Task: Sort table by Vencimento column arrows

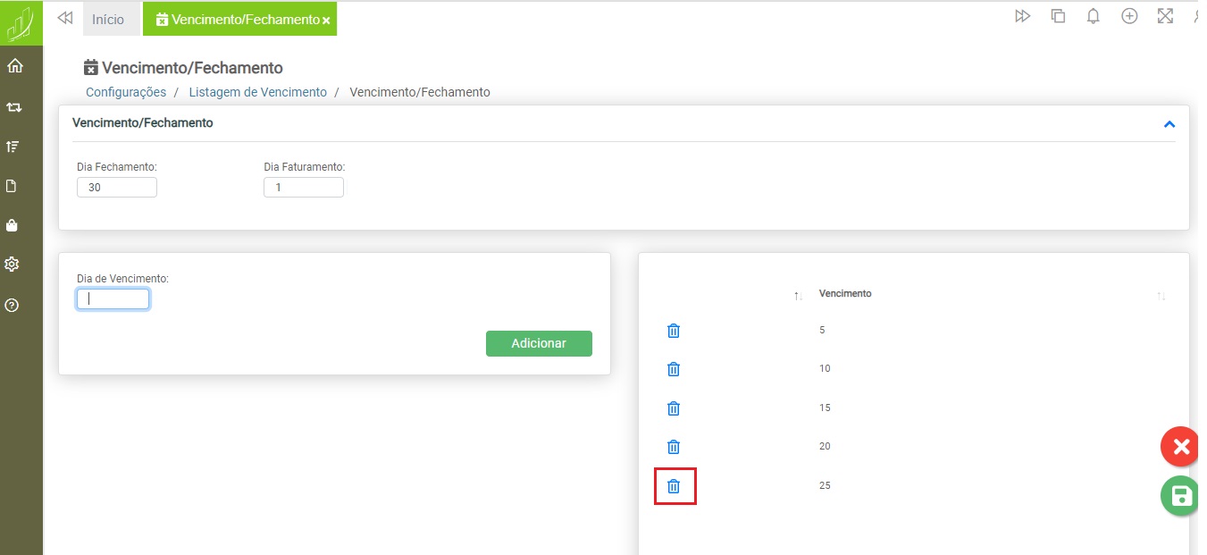Action: click(1161, 296)
